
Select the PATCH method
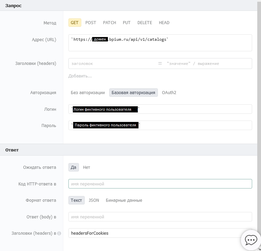point(110,23)
